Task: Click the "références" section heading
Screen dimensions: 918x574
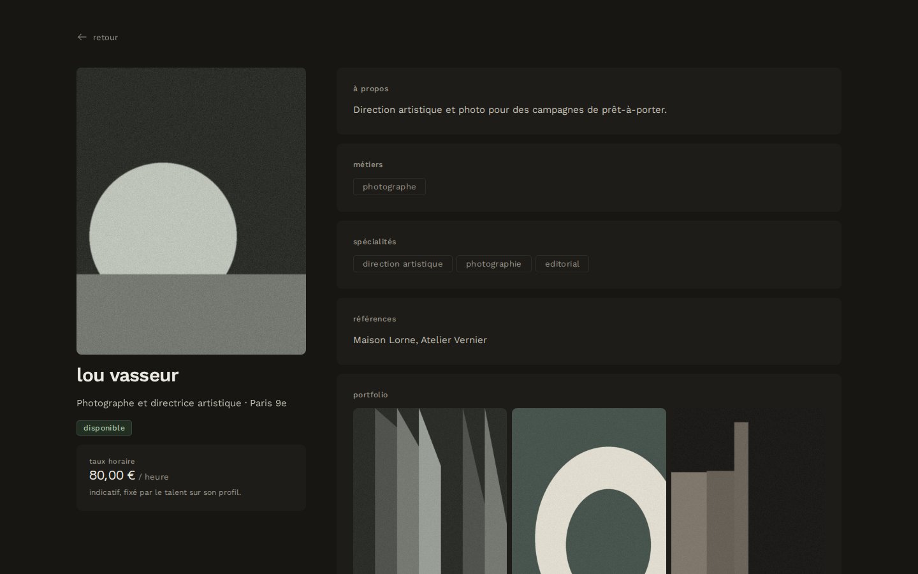Action: (x=375, y=319)
